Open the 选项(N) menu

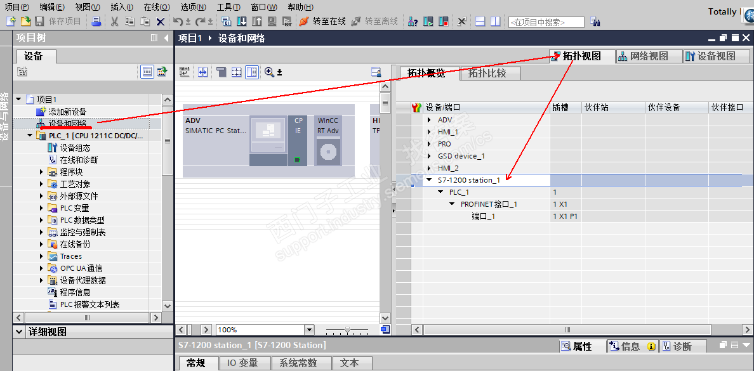pyautogui.click(x=194, y=7)
